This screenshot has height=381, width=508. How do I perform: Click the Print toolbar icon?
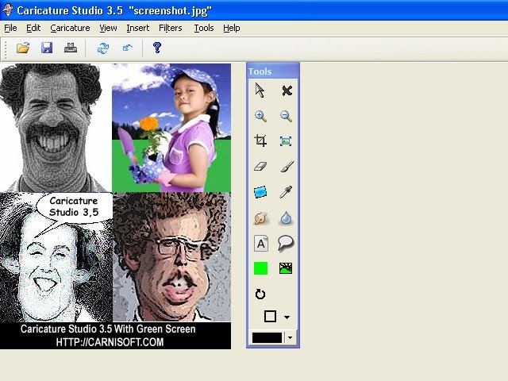71,48
